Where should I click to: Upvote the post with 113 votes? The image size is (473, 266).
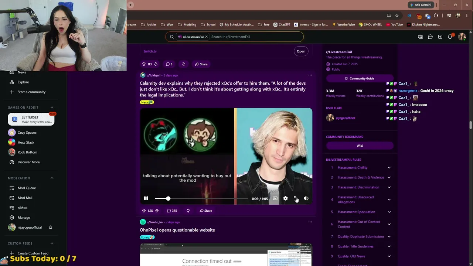[x=144, y=64]
